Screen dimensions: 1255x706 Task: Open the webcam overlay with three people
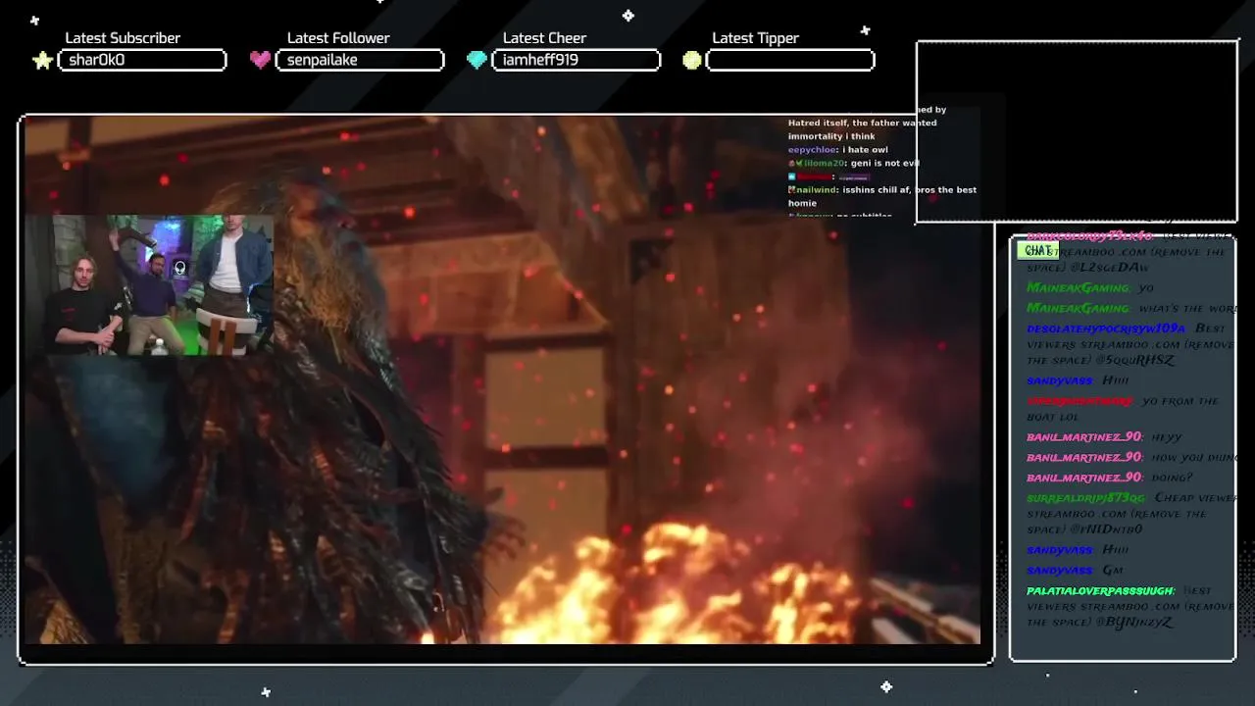(x=148, y=284)
